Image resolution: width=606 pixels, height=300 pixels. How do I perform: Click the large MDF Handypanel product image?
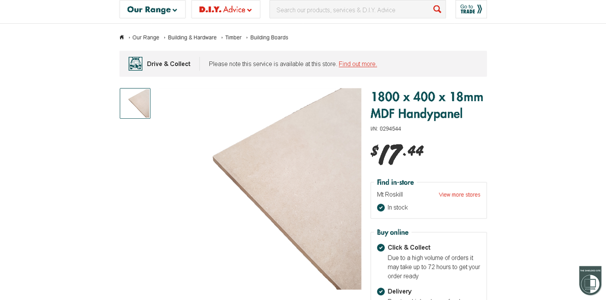point(287,188)
